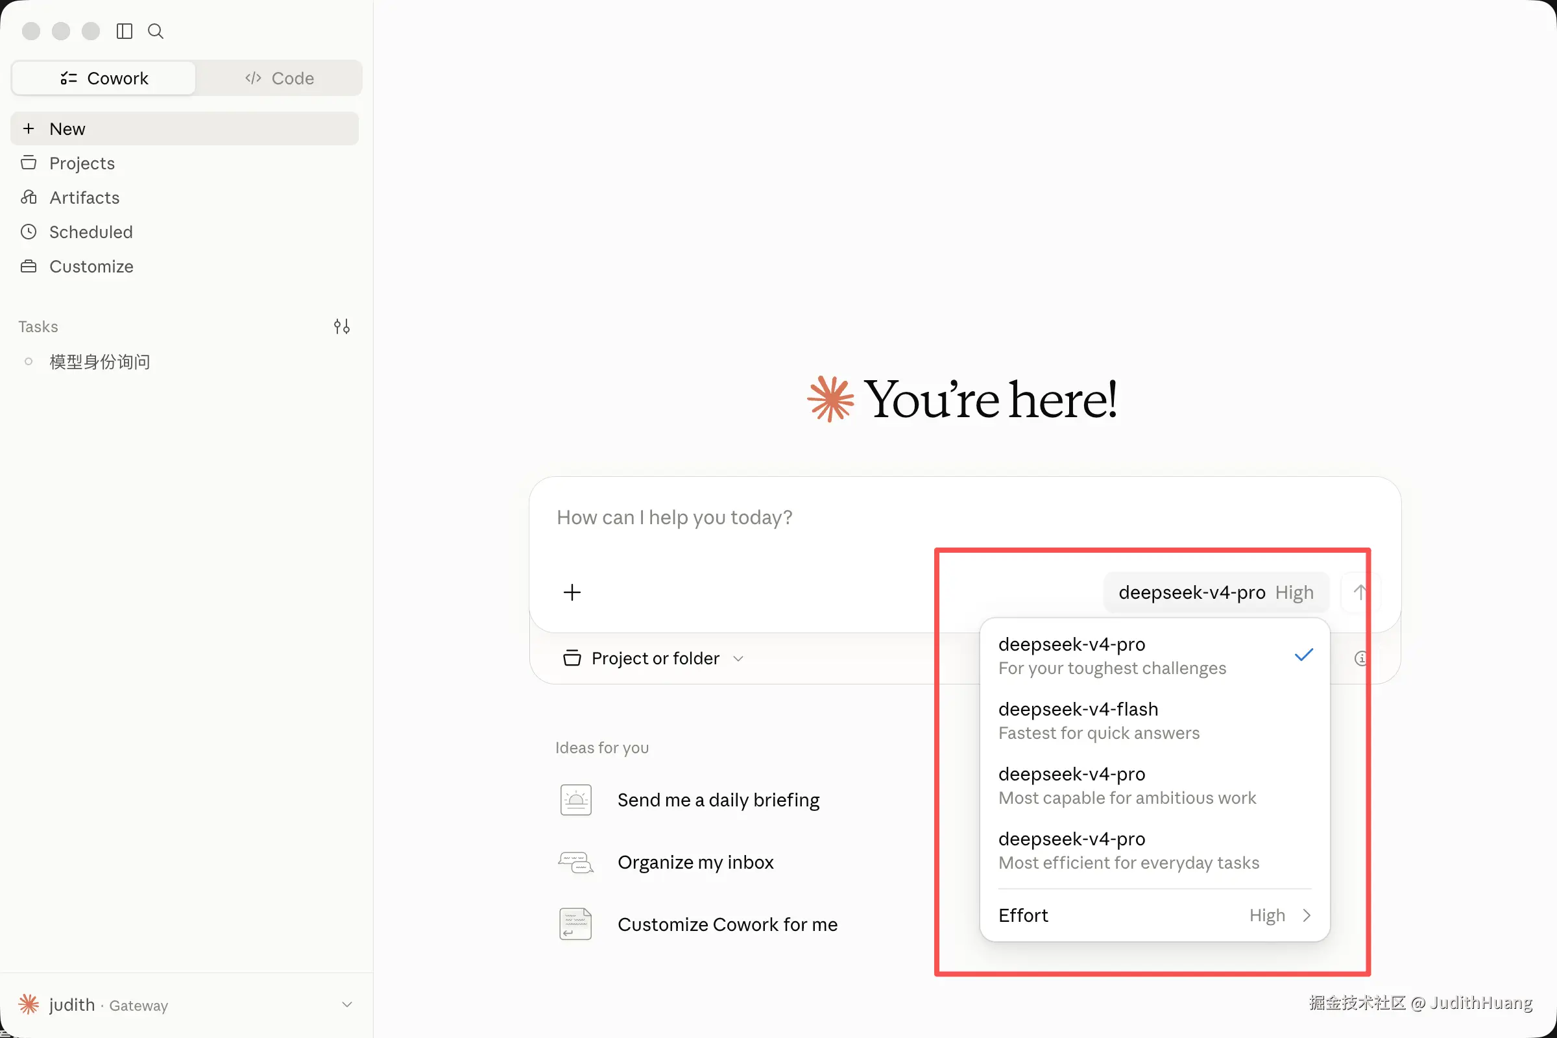Click the judith Gateway account logo
Screen dimensions: 1557x1038
(x=29, y=1004)
